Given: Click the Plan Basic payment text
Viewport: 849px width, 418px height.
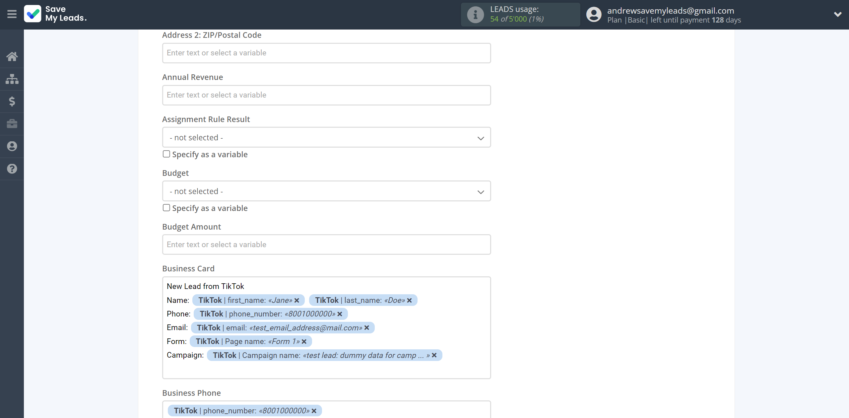Looking at the screenshot, I should (x=674, y=20).
